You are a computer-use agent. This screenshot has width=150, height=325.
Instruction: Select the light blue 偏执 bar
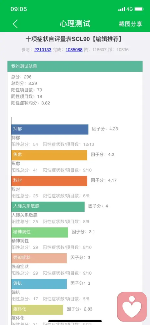[x=39, y=284]
